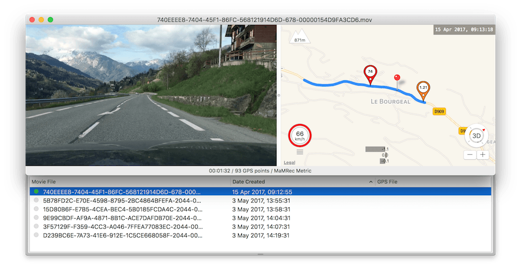Click the gray status dot of 5B78FD2C row
This screenshot has height=265, width=521.
(36, 200)
